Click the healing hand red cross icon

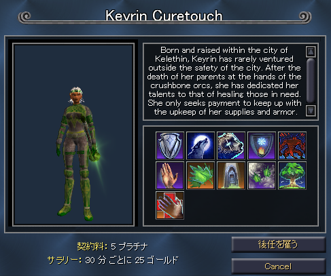click(x=170, y=205)
